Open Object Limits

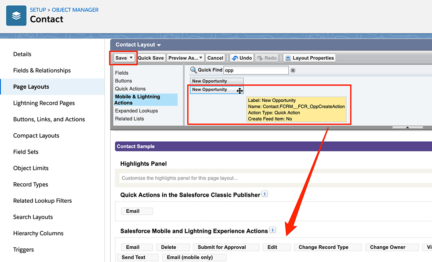point(31,168)
